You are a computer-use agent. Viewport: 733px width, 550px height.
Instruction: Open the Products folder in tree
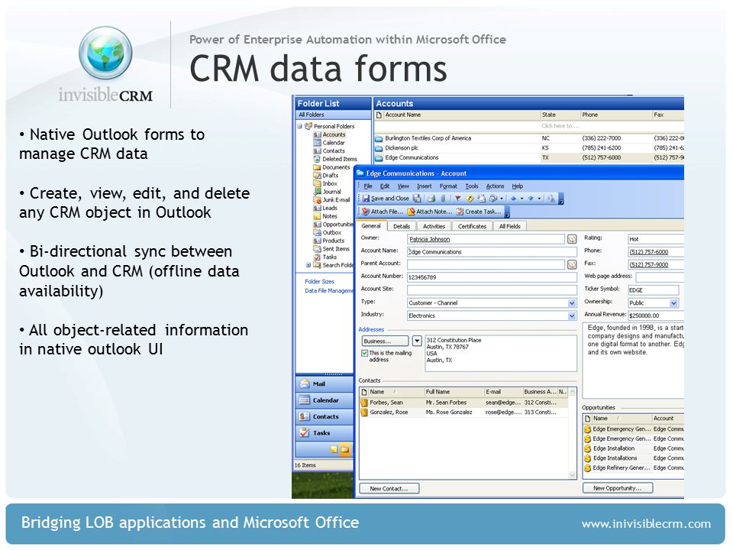click(x=329, y=241)
